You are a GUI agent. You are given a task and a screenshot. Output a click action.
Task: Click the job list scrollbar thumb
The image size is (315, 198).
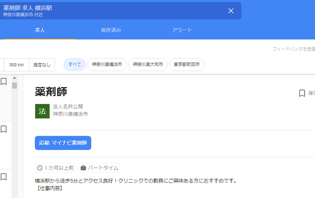[14, 86]
